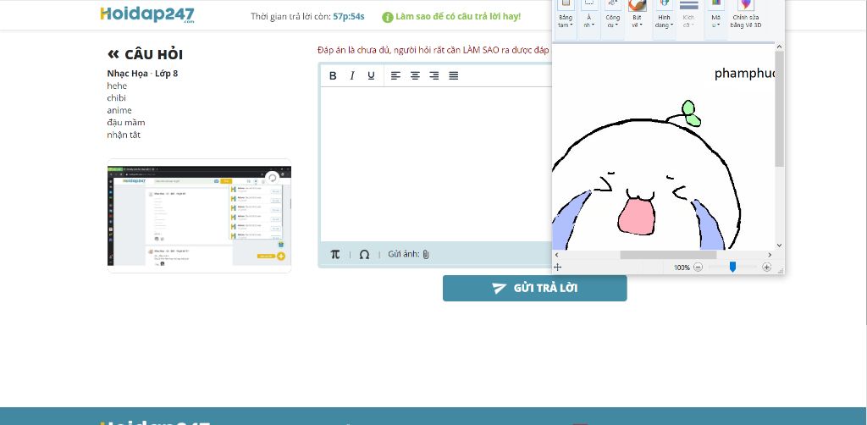Open the question's attached screenshot thumbnail
This screenshot has height=425, width=867.
coord(199,216)
